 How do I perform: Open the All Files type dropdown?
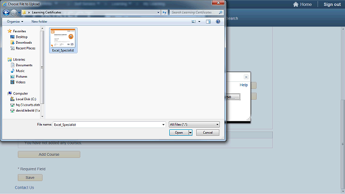(194, 124)
